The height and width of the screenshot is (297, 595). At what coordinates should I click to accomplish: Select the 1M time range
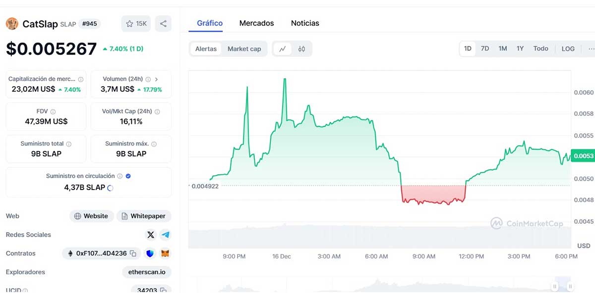tap(503, 49)
